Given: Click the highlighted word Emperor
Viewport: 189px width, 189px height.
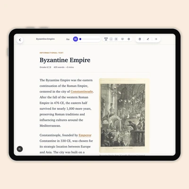Looking at the screenshot, I should click(85, 135).
